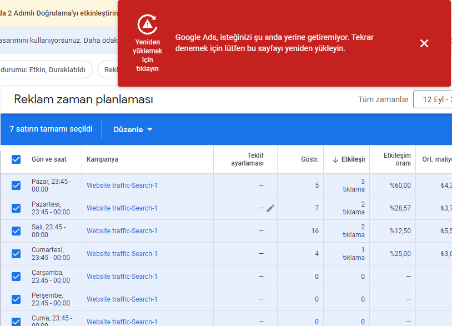The height and width of the screenshot is (326, 452).
Task: Uncheck the Cumartesi 23:45 row checkbox
Action: [16, 254]
